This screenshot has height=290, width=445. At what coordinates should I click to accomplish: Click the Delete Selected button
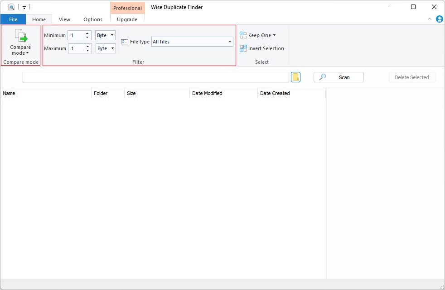pos(412,77)
